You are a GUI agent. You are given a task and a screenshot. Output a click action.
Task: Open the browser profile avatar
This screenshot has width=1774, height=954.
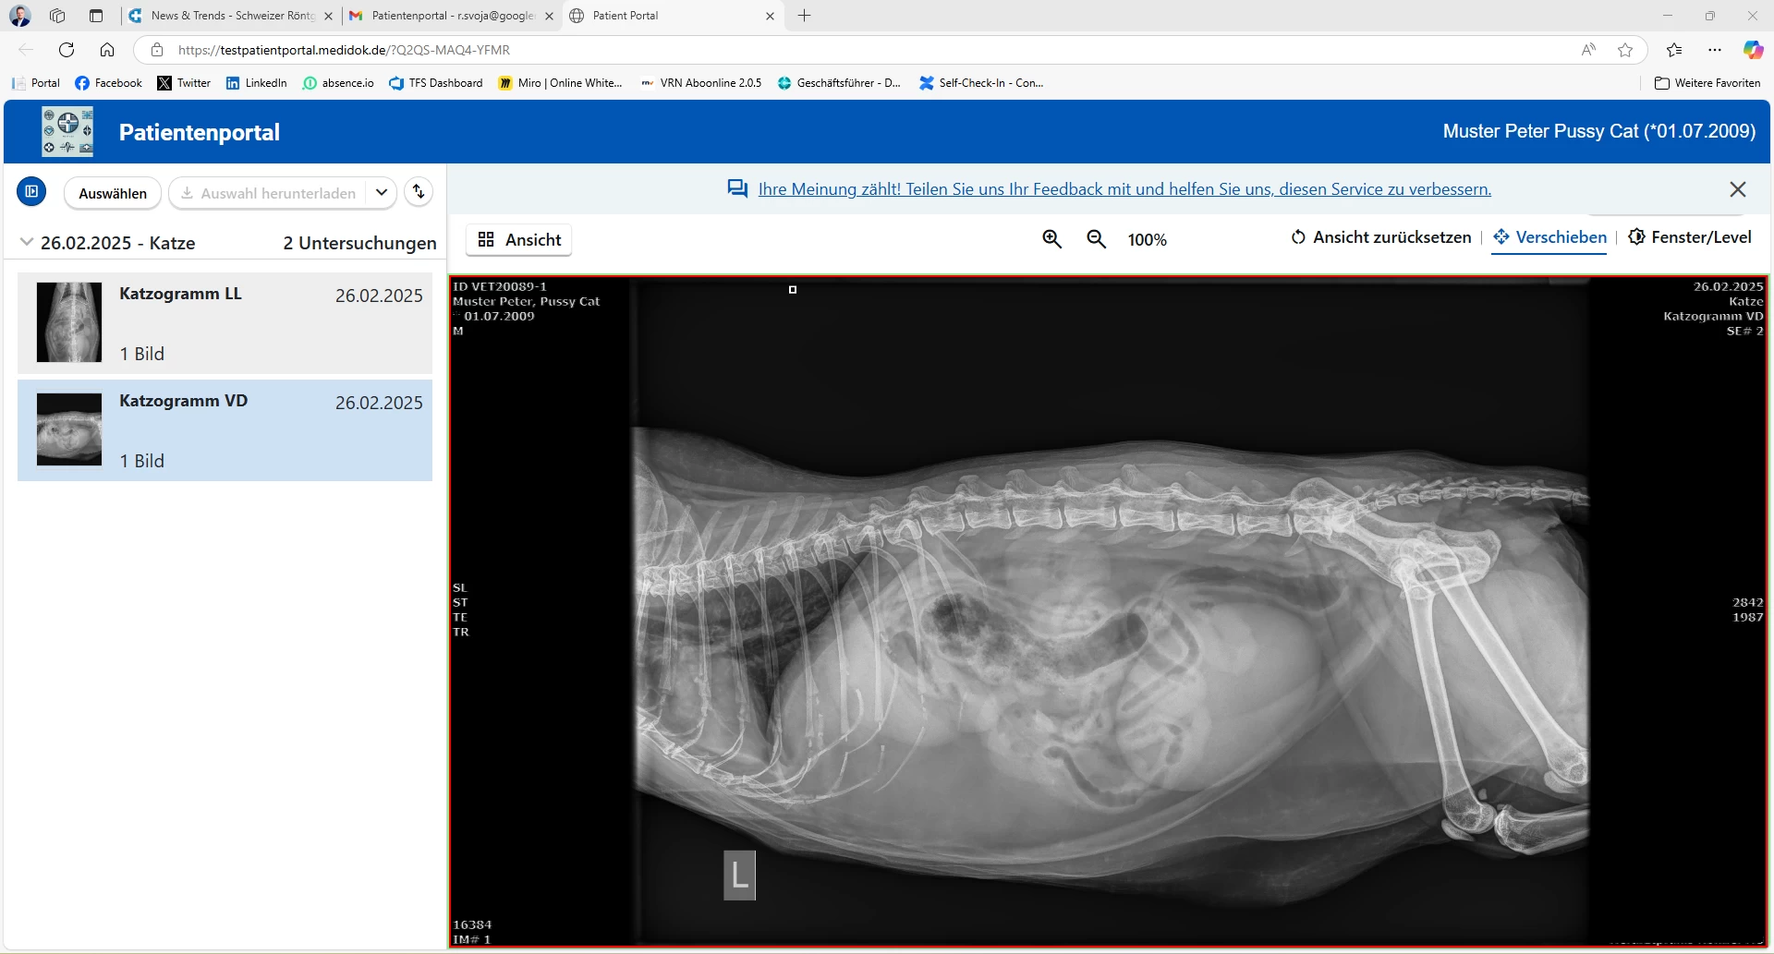click(19, 16)
